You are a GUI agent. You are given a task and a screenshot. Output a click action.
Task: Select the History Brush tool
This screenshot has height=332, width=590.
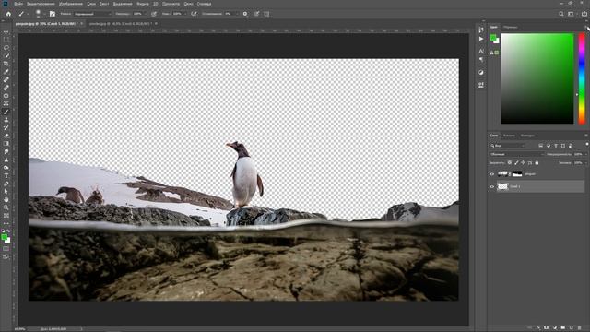click(6, 127)
